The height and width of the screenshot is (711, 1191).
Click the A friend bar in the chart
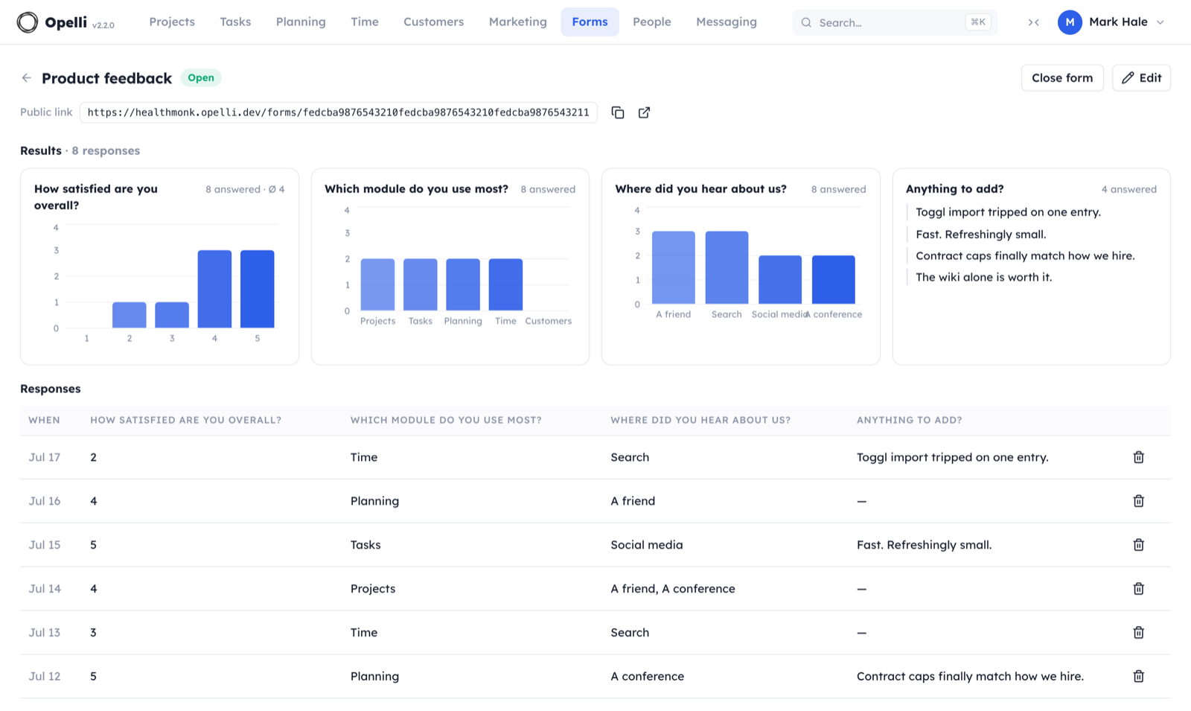click(x=674, y=267)
